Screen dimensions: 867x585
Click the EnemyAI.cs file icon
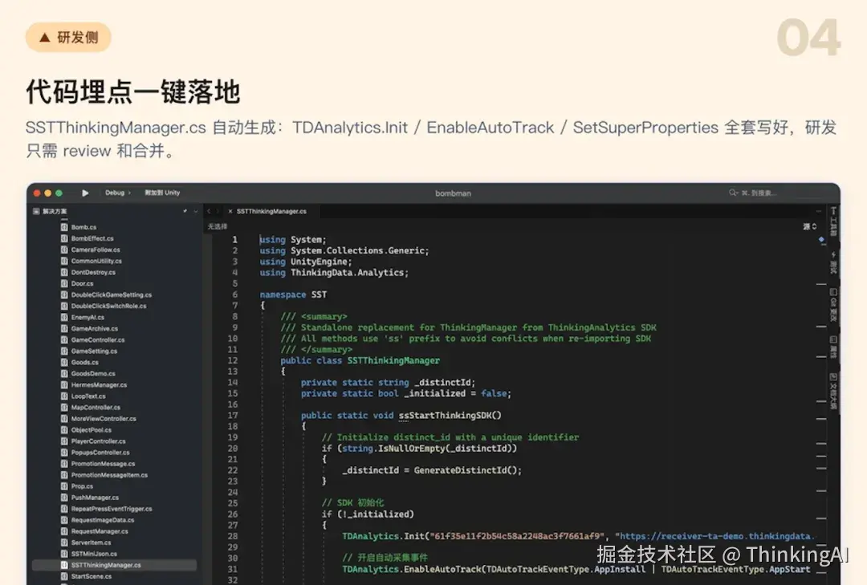tap(65, 318)
